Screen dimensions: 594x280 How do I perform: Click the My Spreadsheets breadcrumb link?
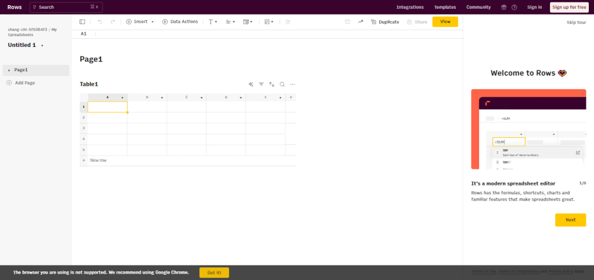tap(32, 32)
